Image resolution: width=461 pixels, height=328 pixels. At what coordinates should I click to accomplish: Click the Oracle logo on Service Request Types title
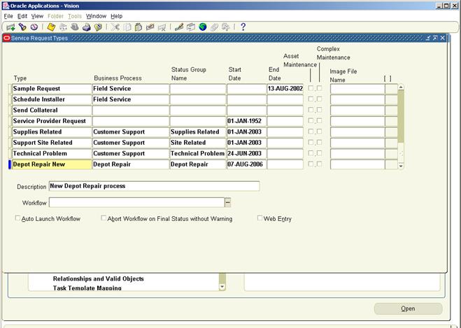pyautogui.click(x=6, y=38)
